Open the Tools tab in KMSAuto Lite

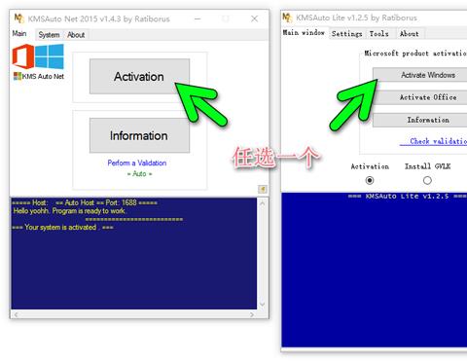378,34
